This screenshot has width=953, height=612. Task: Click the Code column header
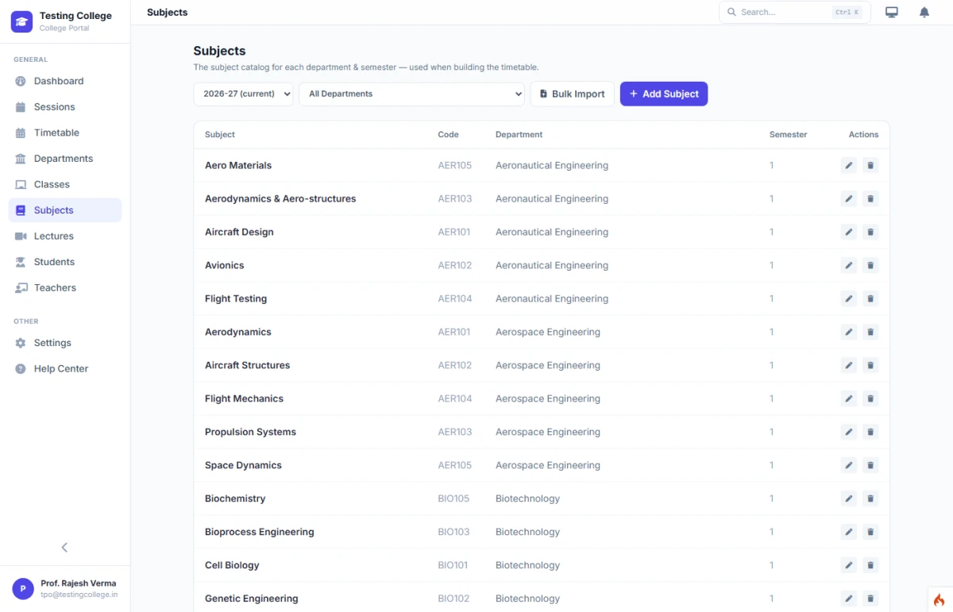pyautogui.click(x=449, y=135)
